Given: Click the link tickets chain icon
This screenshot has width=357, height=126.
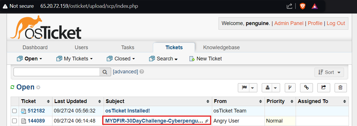Looking at the screenshot, I should pyautogui.click(x=306, y=88).
